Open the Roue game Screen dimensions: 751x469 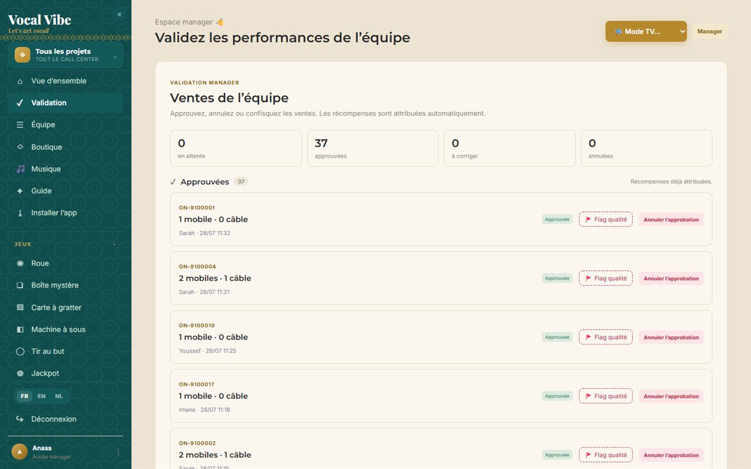tap(66, 264)
